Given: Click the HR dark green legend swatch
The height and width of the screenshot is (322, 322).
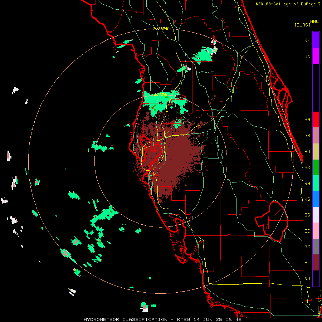Looking at the screenshot, I should (316, 167).
